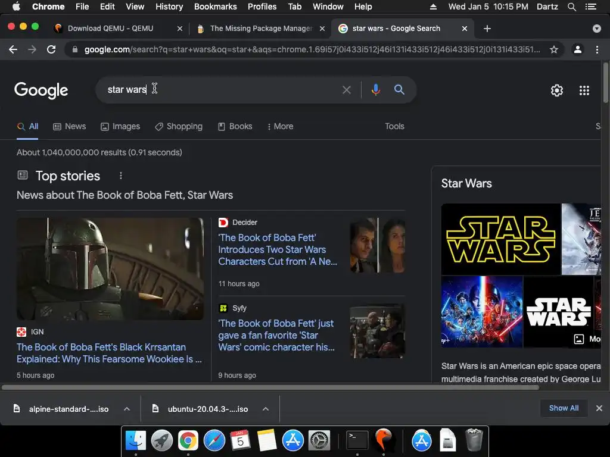Switch to the Shopping results tab

pos(179,126)
